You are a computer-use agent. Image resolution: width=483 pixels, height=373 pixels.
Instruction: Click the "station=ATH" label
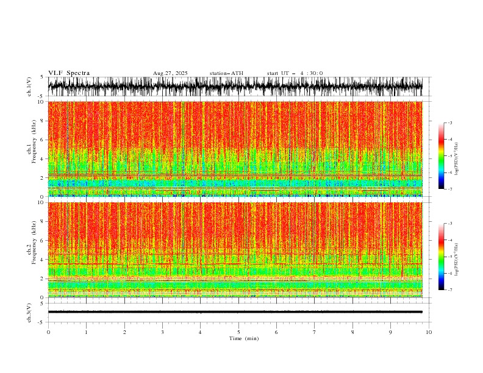(226, 73)
